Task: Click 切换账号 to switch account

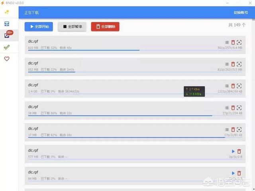Action: tap(241, 12)
